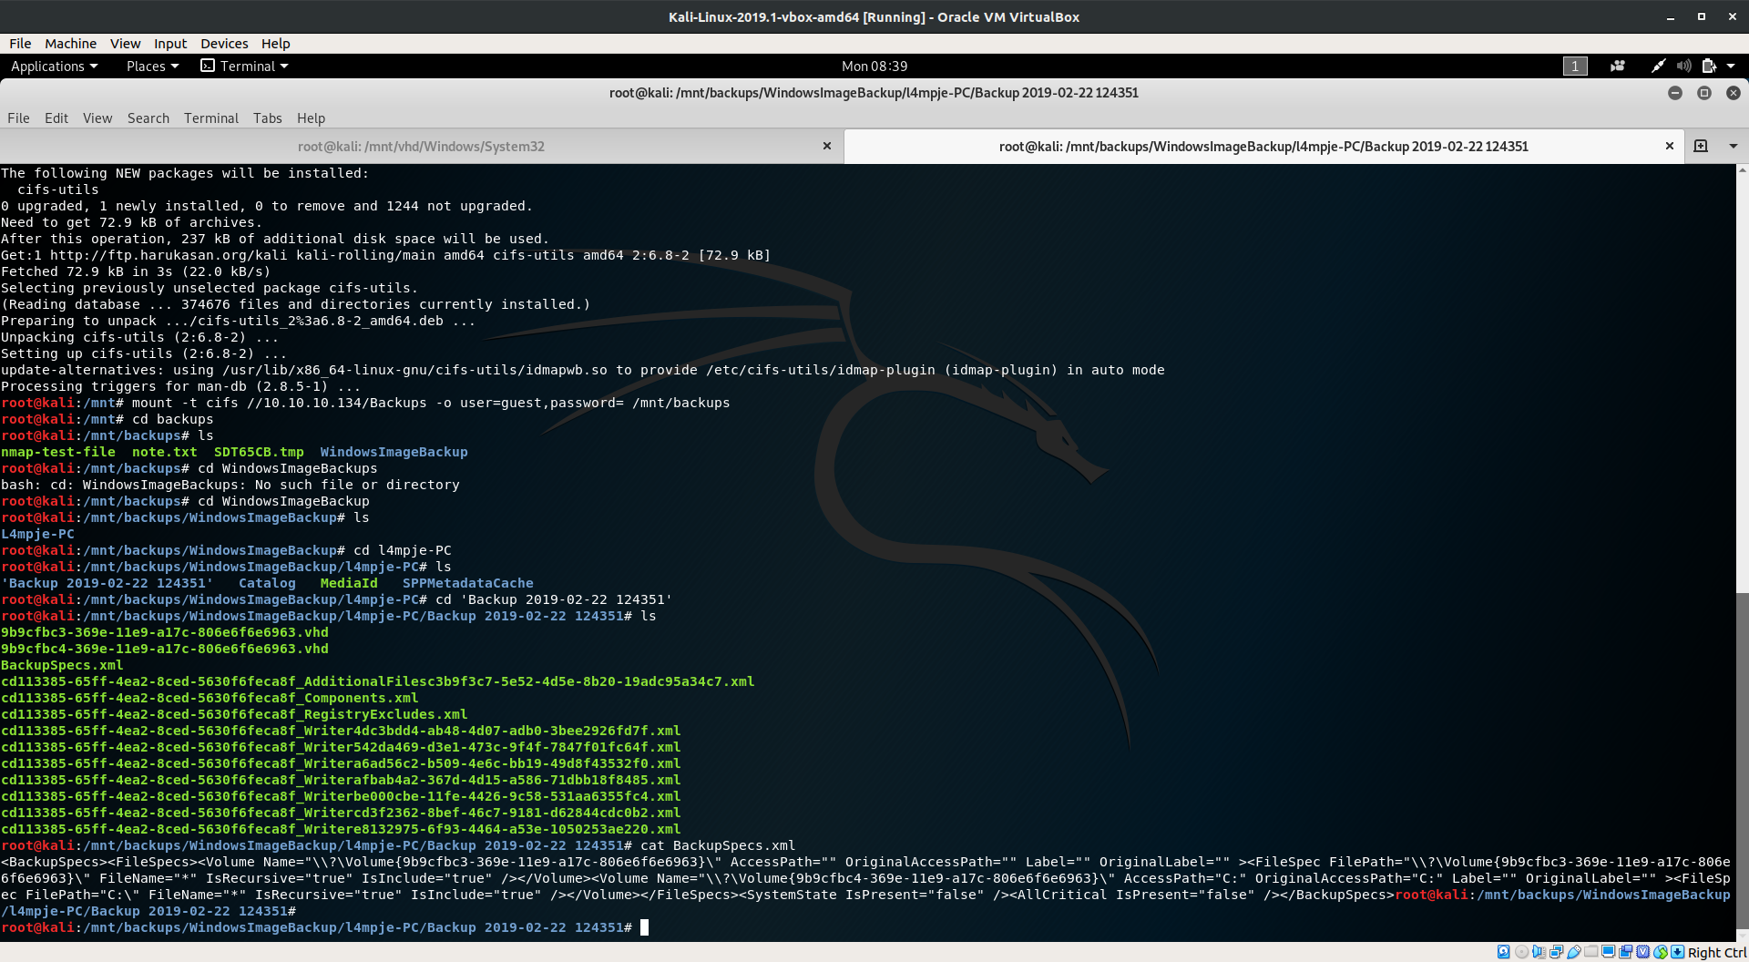The width and height of the screenshot is (1749, 962).
Task: Click the 9b9cfbc3-369e-11e9-a17c-806e6f6e6963.vhd filename
Action: [165, 632]
